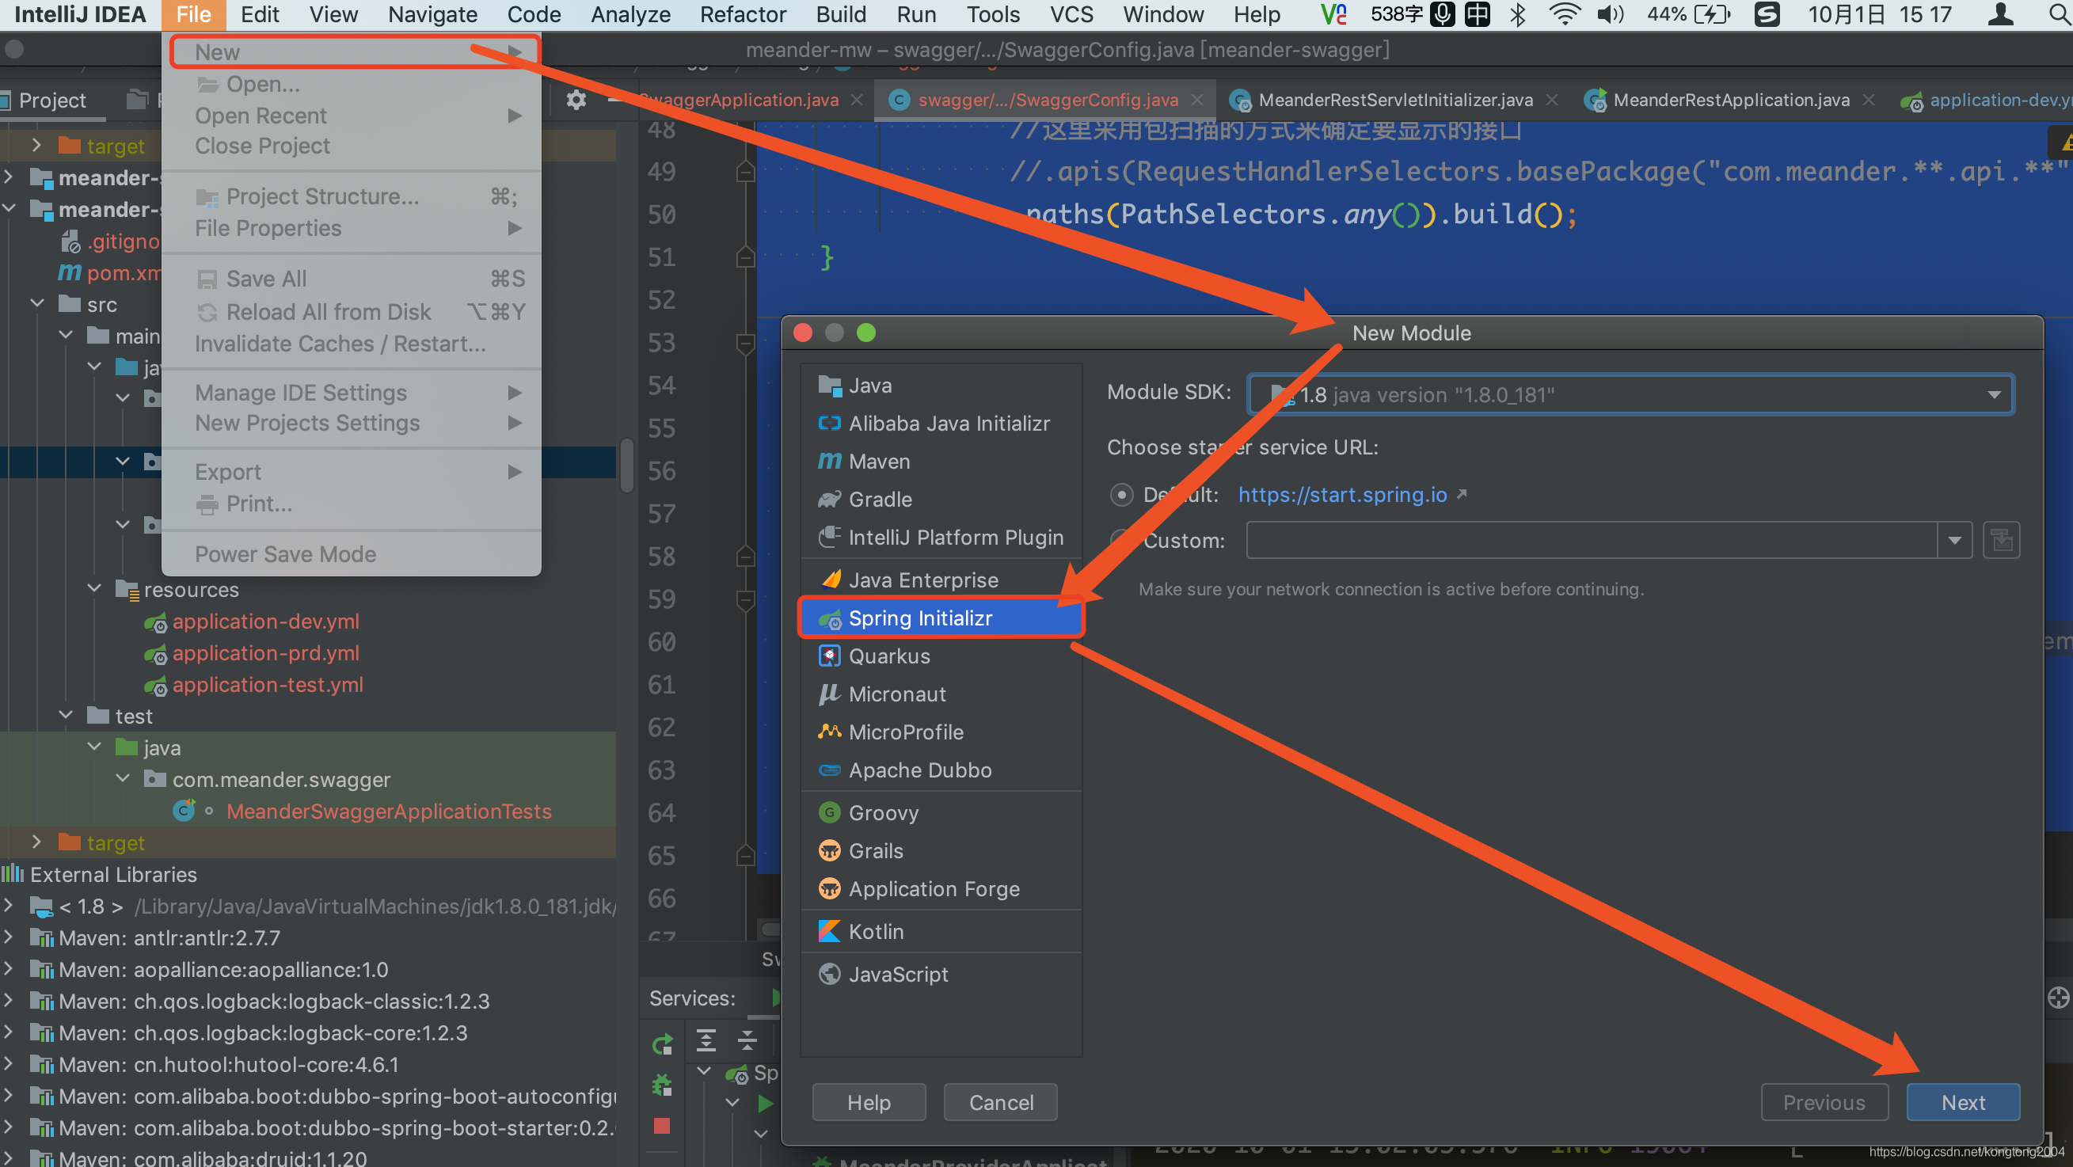Click Help in New Module dialog
The width and height of the screenshot is (2073, 1167).
point(869,1102)
